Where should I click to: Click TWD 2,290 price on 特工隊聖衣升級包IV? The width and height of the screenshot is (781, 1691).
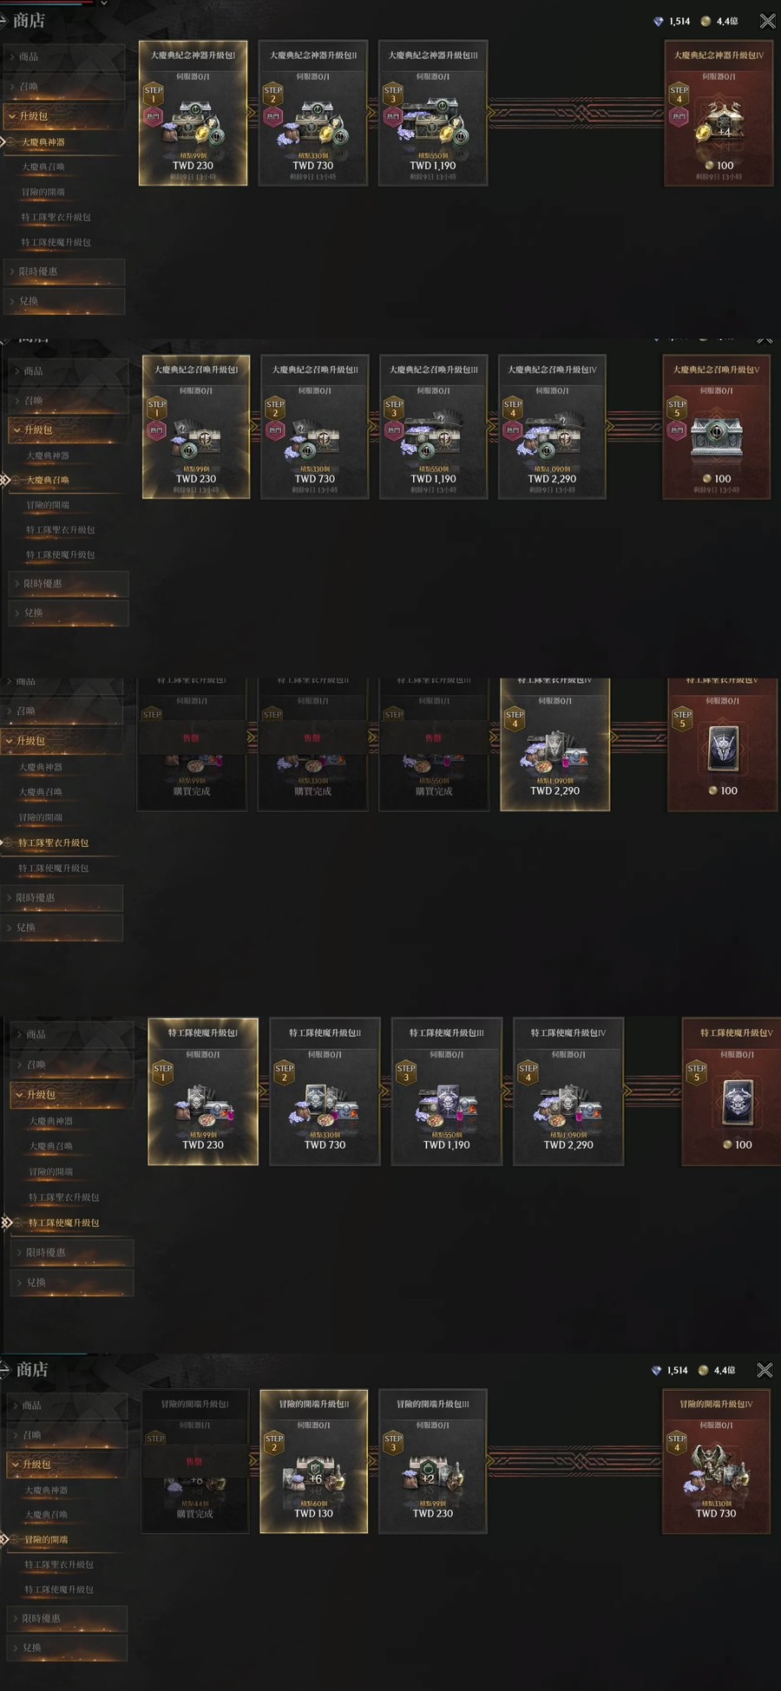(x=555, y=790)
